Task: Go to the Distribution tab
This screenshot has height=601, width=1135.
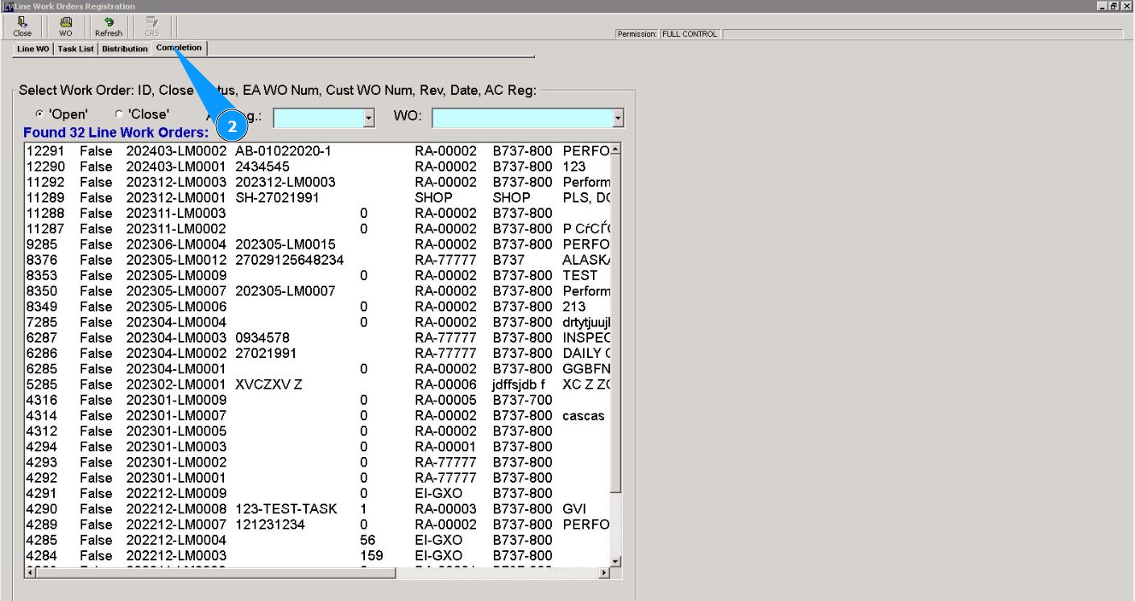Action: [125, 49]
